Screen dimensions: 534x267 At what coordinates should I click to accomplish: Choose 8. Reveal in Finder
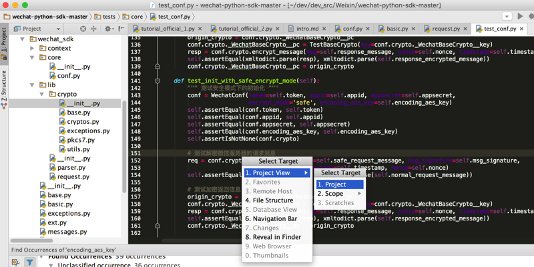click(x=277, y=237)
